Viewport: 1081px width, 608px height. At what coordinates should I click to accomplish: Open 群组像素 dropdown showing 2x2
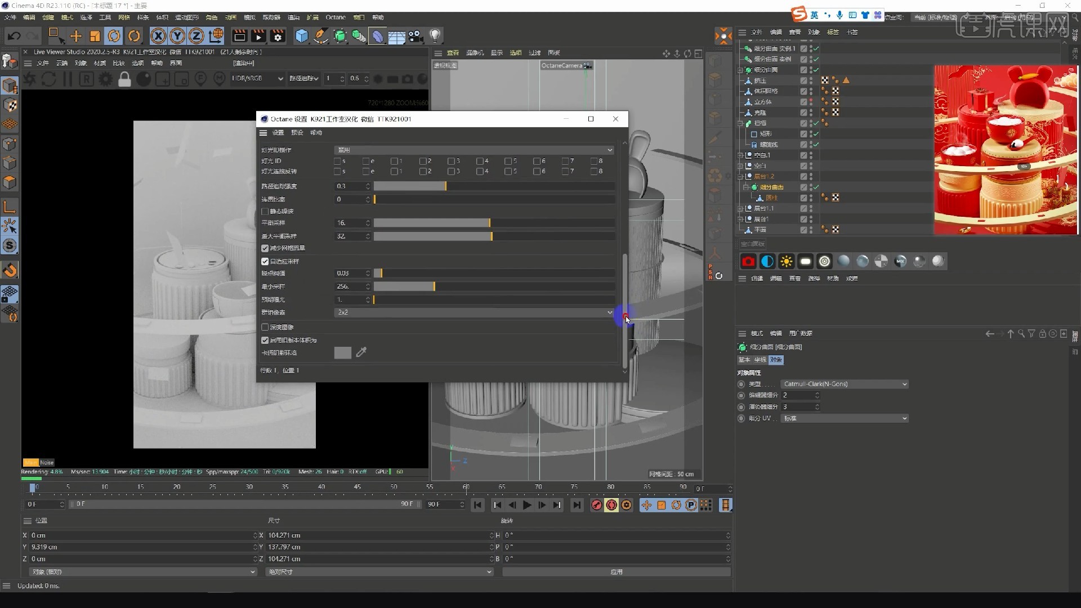pyautogui.click(x=474, y=312)
